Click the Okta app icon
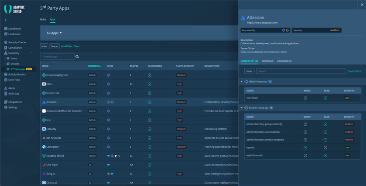The height and width of the screenshot is (186, 366). click(x=44, y=84)
